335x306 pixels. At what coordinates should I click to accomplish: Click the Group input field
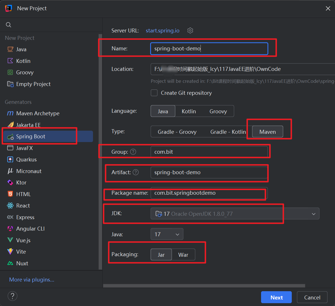click(209, 152)
